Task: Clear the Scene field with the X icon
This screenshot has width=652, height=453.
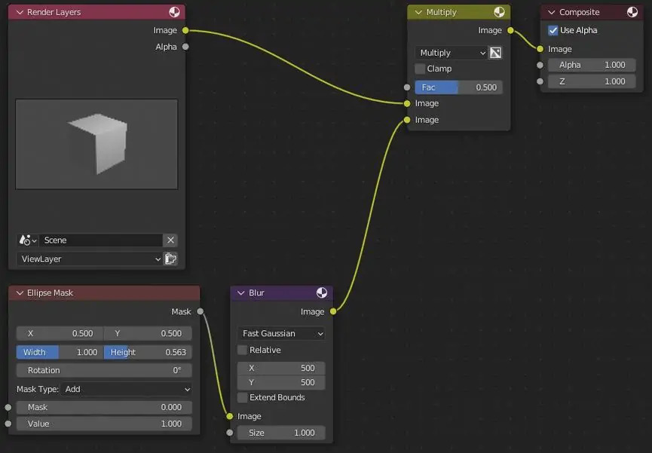Action: click(171, 240)
